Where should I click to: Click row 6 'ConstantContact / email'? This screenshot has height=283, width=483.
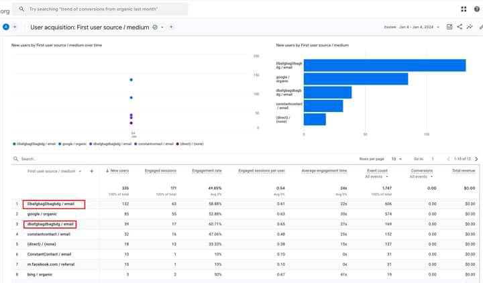pyautogui.click(x=49, y=254)
